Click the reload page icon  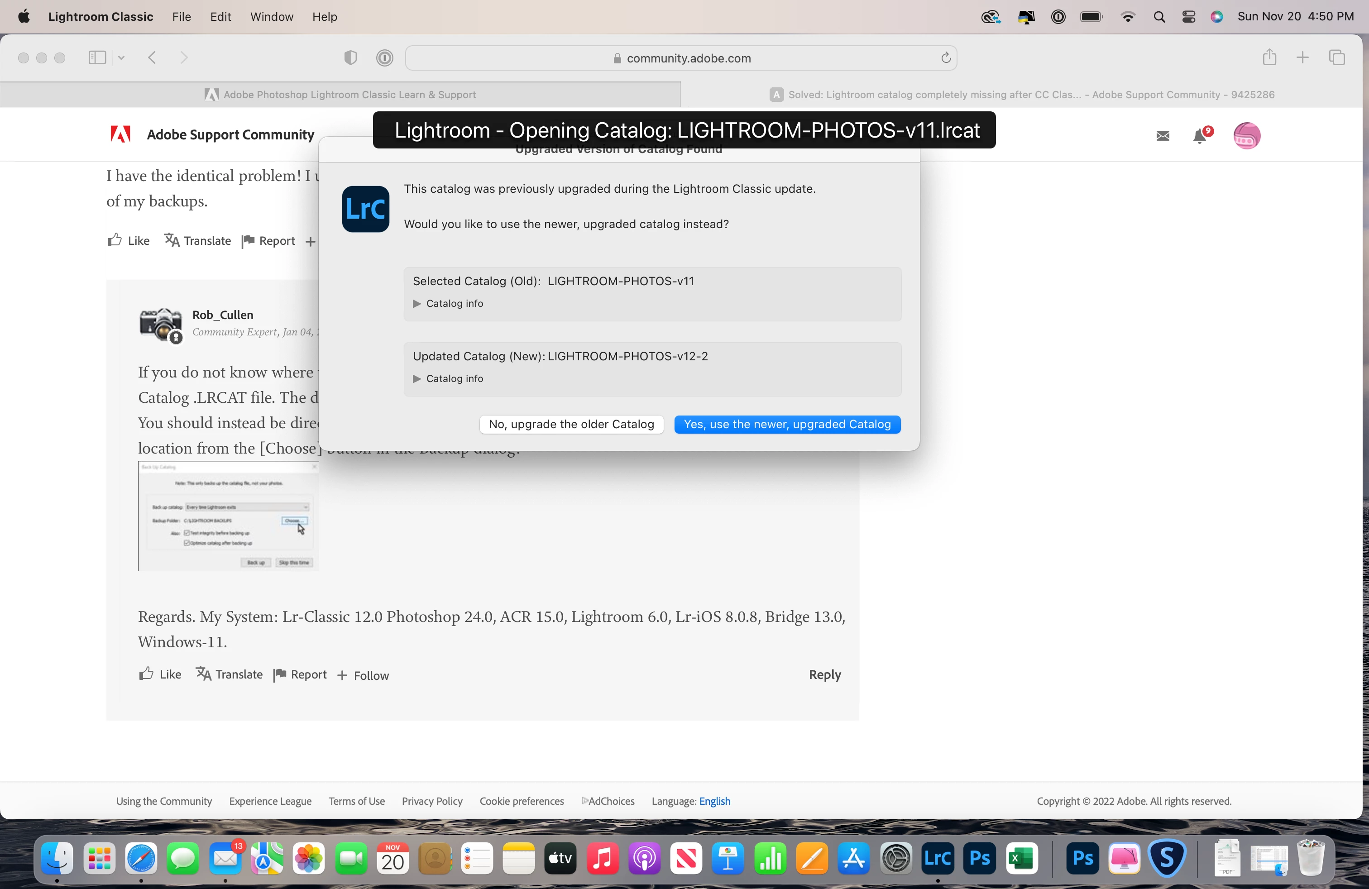(x=946, y=58)
